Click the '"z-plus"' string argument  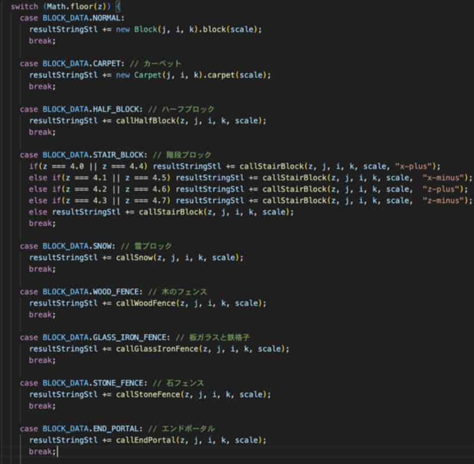tap(441, 189)
